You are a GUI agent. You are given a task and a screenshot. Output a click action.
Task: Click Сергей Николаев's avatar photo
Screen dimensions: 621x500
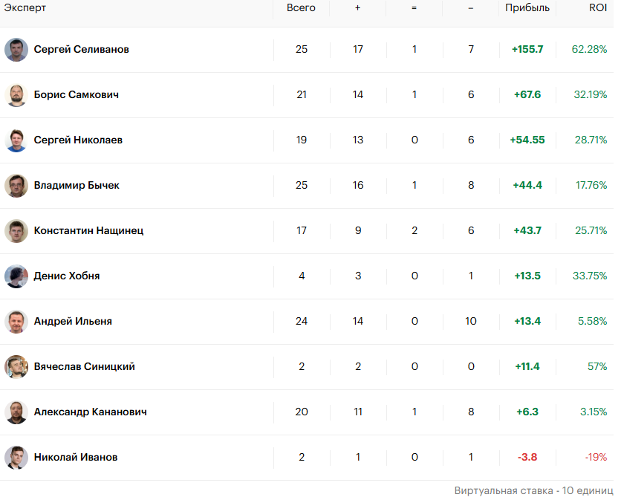[x=16, y=140]
